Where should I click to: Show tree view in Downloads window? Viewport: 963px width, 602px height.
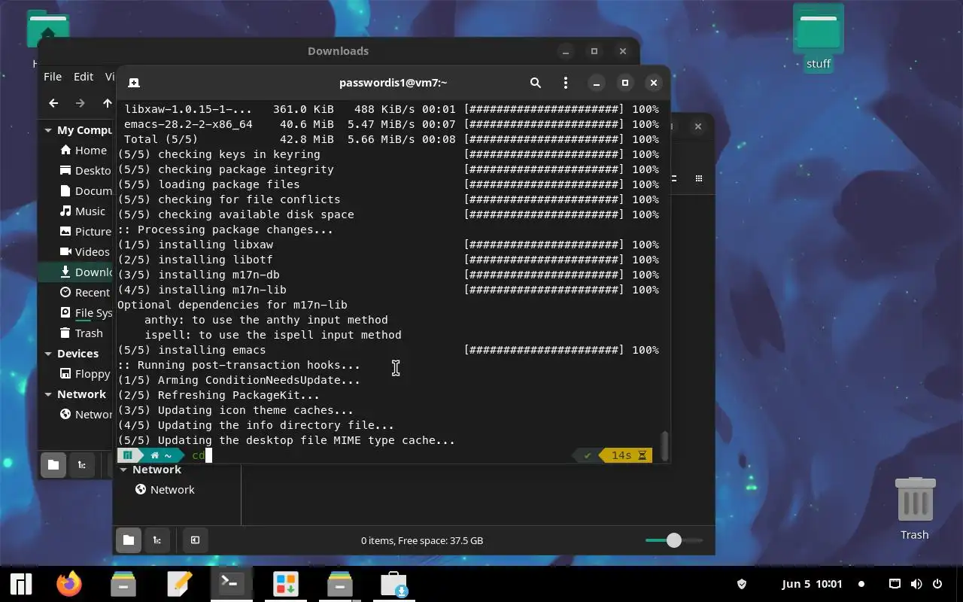click(x=82, y=465)
